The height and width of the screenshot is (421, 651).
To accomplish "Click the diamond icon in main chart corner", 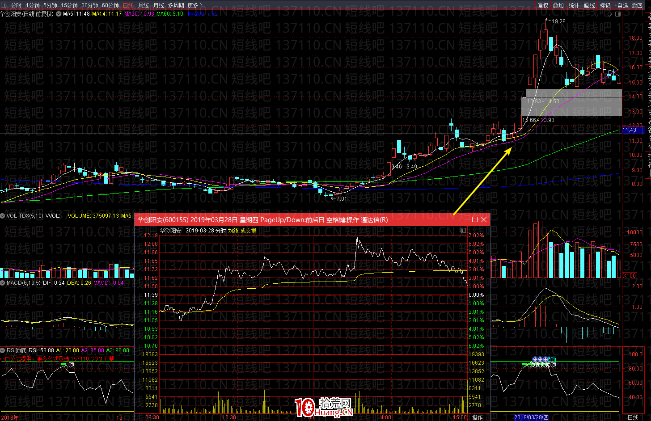I will click(610, 14).
